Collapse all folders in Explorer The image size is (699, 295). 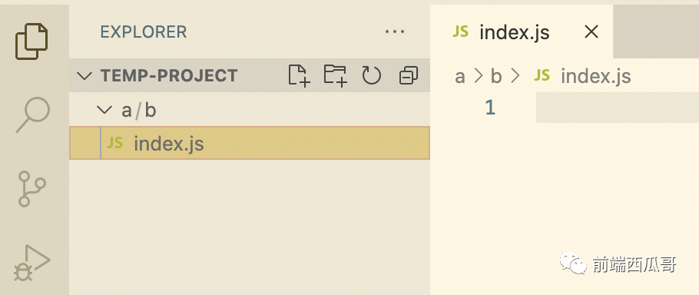[409, 75]
